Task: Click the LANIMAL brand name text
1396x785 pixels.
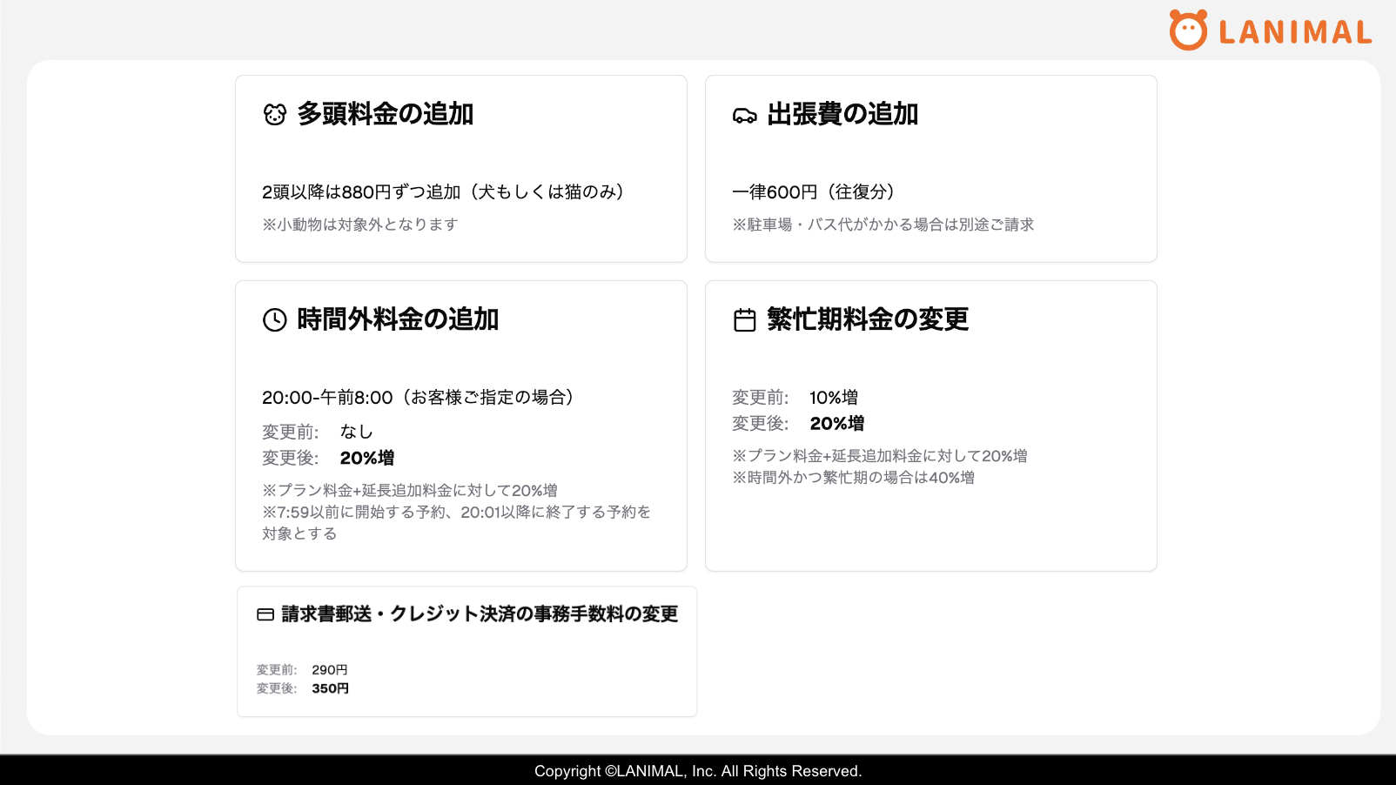Action: click(x=1295, y=33)
